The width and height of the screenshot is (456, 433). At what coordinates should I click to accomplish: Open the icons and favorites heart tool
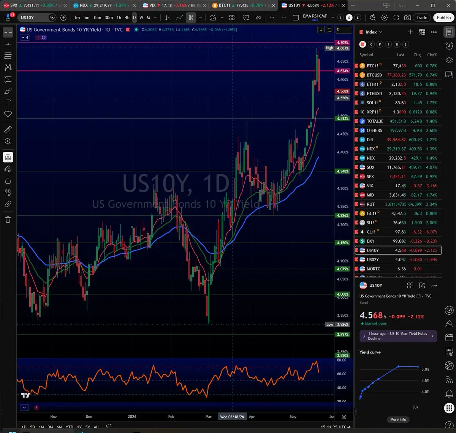[8, 114]
